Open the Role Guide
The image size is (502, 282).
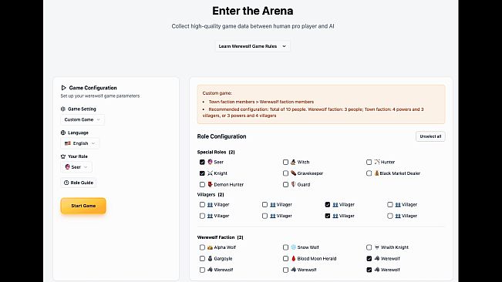(x=79, y=183)
